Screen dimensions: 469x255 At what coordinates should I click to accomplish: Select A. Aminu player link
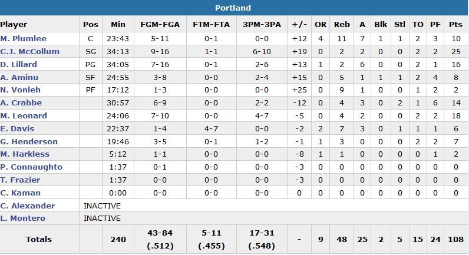pyautogui.click(x=18, y=77)
